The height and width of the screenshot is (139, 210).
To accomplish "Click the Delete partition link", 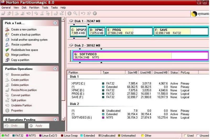I will click(20, 85).
